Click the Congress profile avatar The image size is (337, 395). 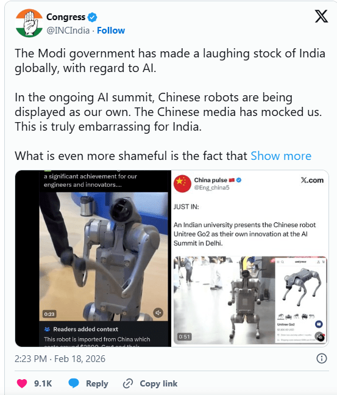point(29,23)
